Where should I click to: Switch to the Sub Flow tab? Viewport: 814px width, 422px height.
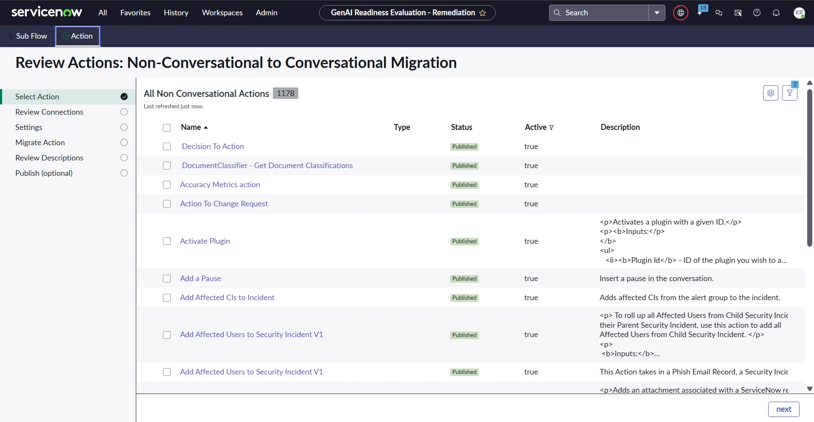[x=28, y=36]
